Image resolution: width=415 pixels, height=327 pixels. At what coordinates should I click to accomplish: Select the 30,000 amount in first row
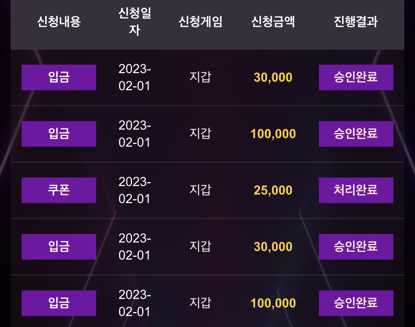tap(273, 77)
